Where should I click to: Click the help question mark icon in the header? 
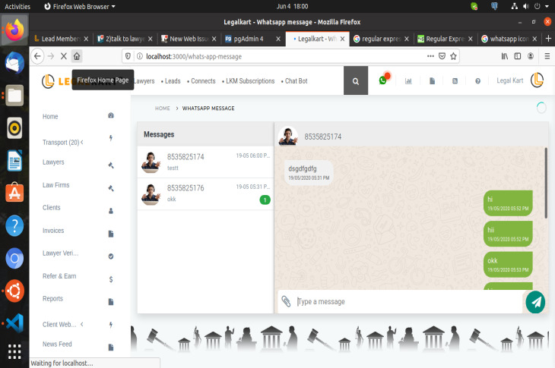(x=477, y=80)
